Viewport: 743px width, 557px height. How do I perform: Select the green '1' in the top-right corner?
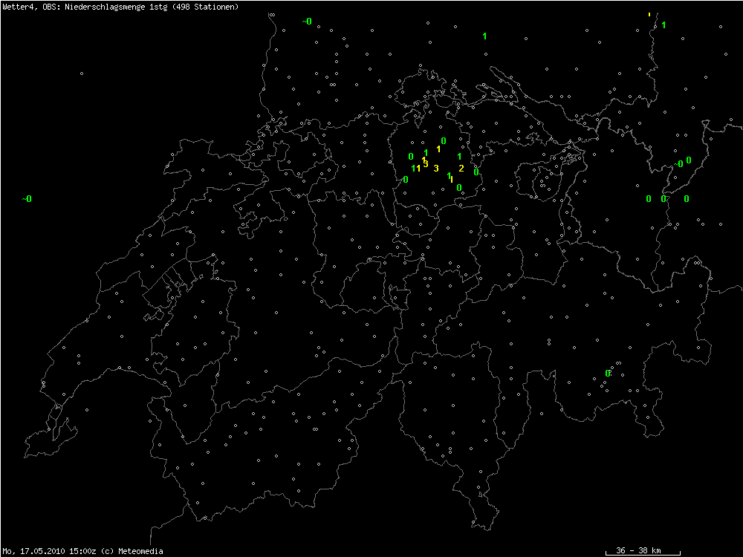click(663, 25)
